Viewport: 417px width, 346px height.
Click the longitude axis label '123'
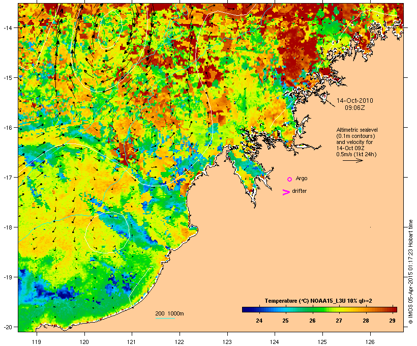tap(227, 342)
